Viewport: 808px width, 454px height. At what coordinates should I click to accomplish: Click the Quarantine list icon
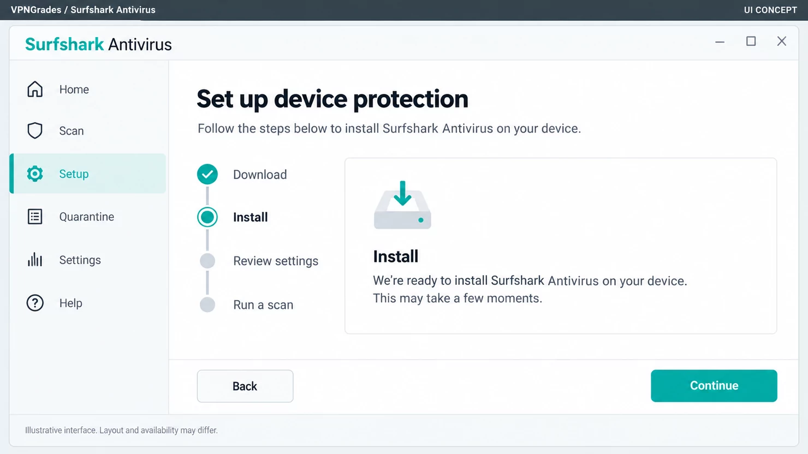(35, 217)
